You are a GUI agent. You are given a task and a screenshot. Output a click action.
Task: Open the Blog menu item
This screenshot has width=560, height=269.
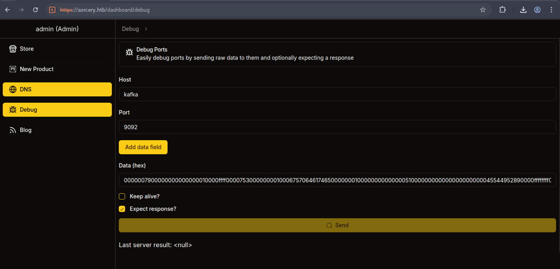(26, 130)
